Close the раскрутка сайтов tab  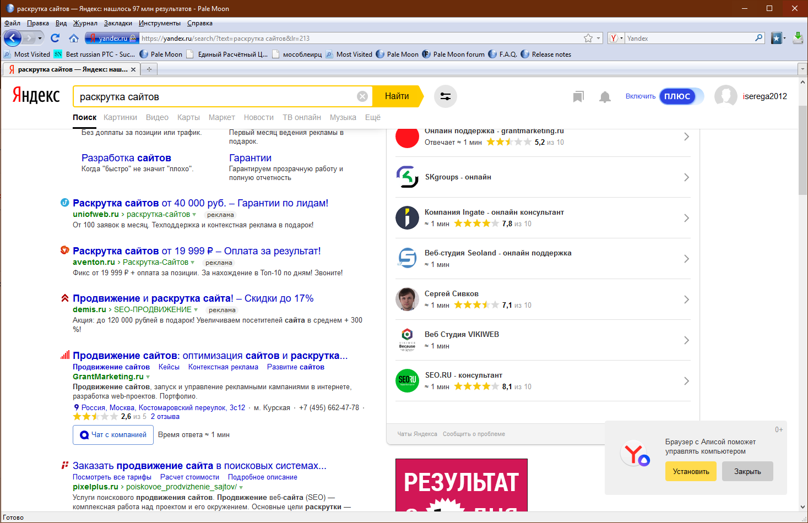(x=133, y=69)
